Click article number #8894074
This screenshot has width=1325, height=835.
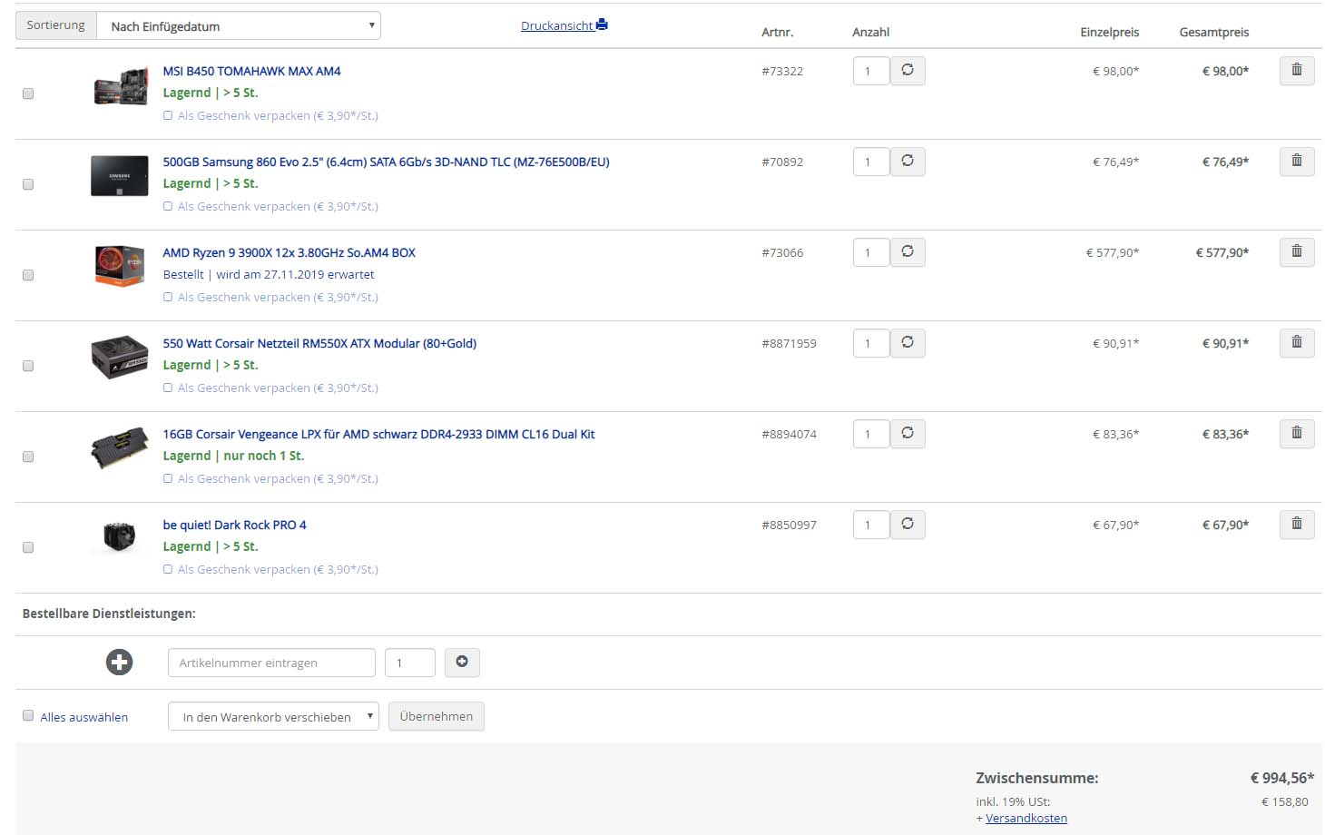[x=789, y=434]
